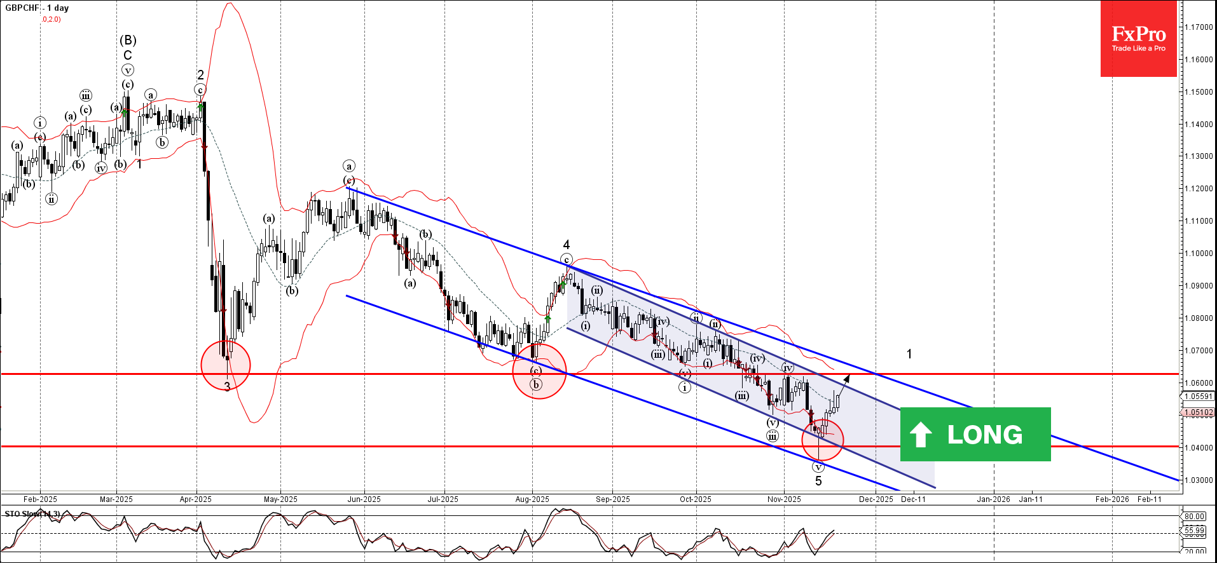Click the Nov-2025 date axis label
1217x563 pixels.
point(784,499)
